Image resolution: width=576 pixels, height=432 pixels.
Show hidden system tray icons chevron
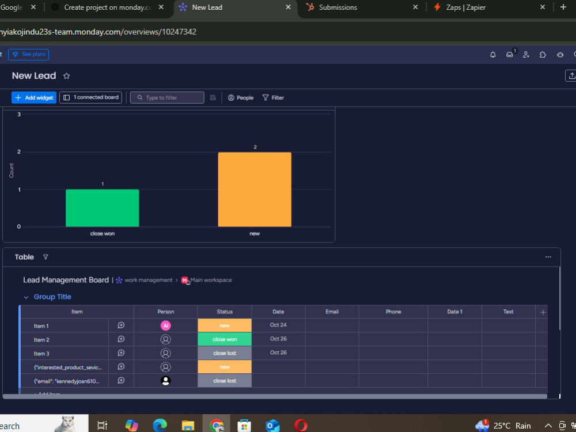pyautogui.click(x=548, y=426)
